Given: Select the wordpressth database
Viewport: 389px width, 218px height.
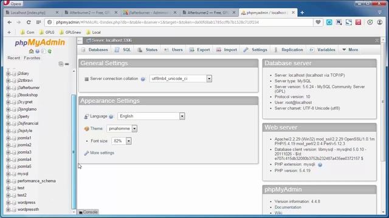Looking at the screenshot, I should pos(28,210).
